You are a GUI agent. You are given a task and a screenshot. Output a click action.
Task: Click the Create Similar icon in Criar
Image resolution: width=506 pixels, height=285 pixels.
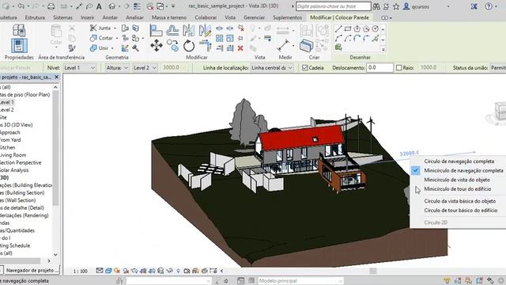click(x=306, y=45)
